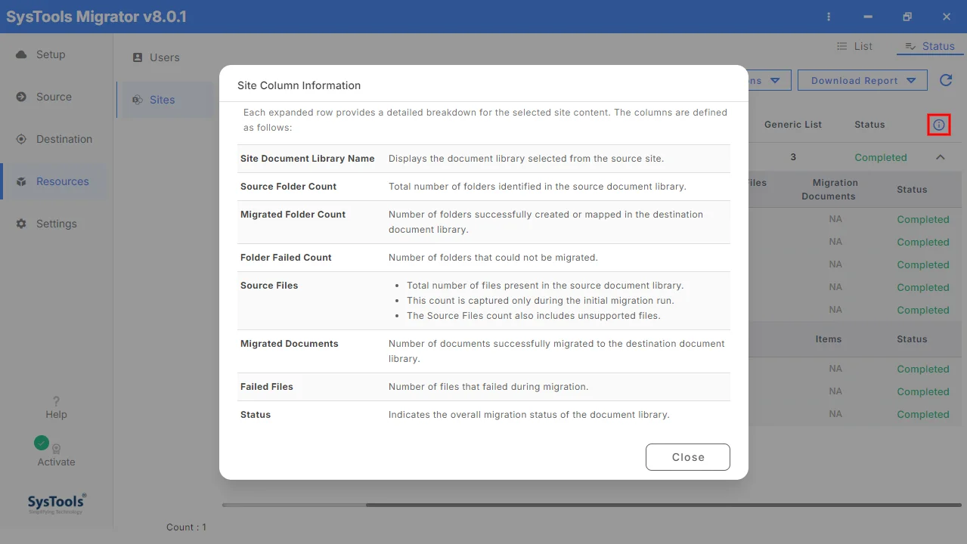The height and width of the screenshot is (544, 967).
Task: Click the "Source Folder Count" label
Action: [x=289, y=187]
